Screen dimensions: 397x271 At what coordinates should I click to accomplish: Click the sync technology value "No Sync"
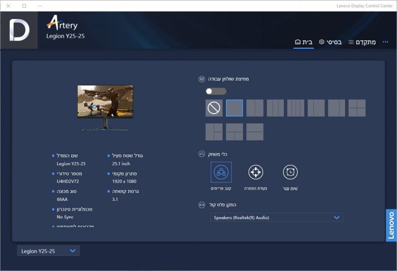65,217
